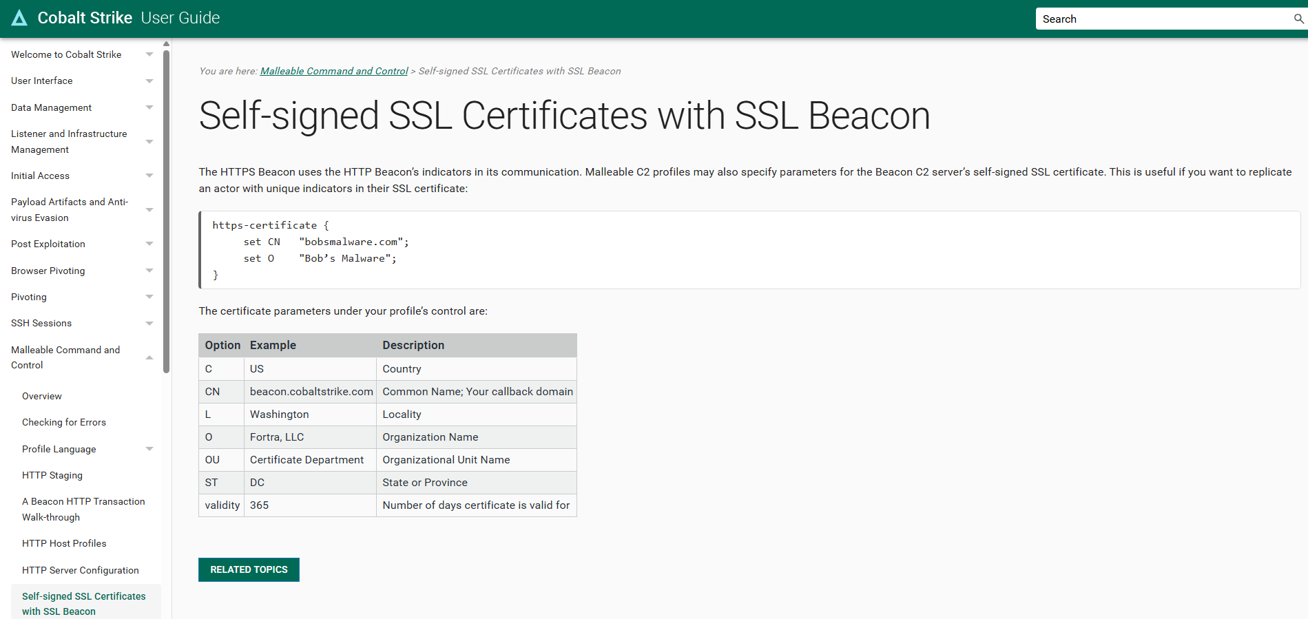Select HTTP Server Configuration in sidebar
This screenshot has width=1308, height=619.
click(81, 570)
